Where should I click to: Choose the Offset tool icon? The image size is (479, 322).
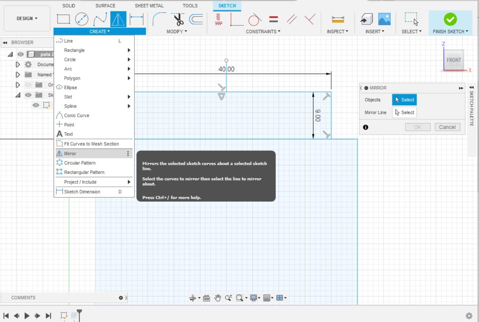pos(196,19)
